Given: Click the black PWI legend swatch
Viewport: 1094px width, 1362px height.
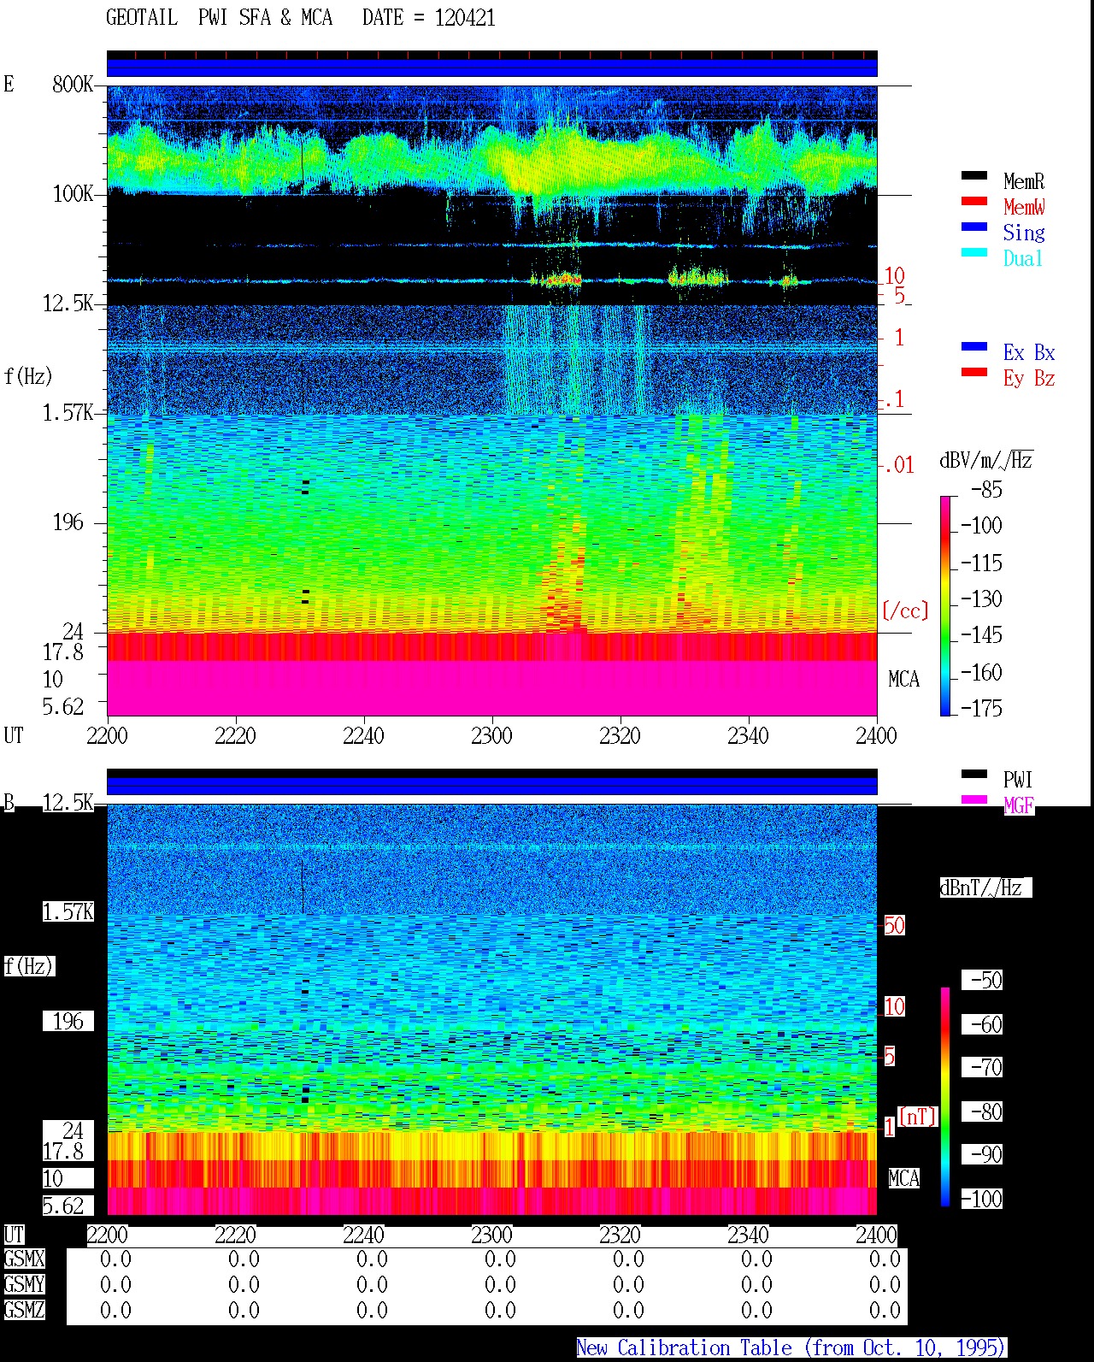Looking at the screenshot, I should click(x=973, y=774).
